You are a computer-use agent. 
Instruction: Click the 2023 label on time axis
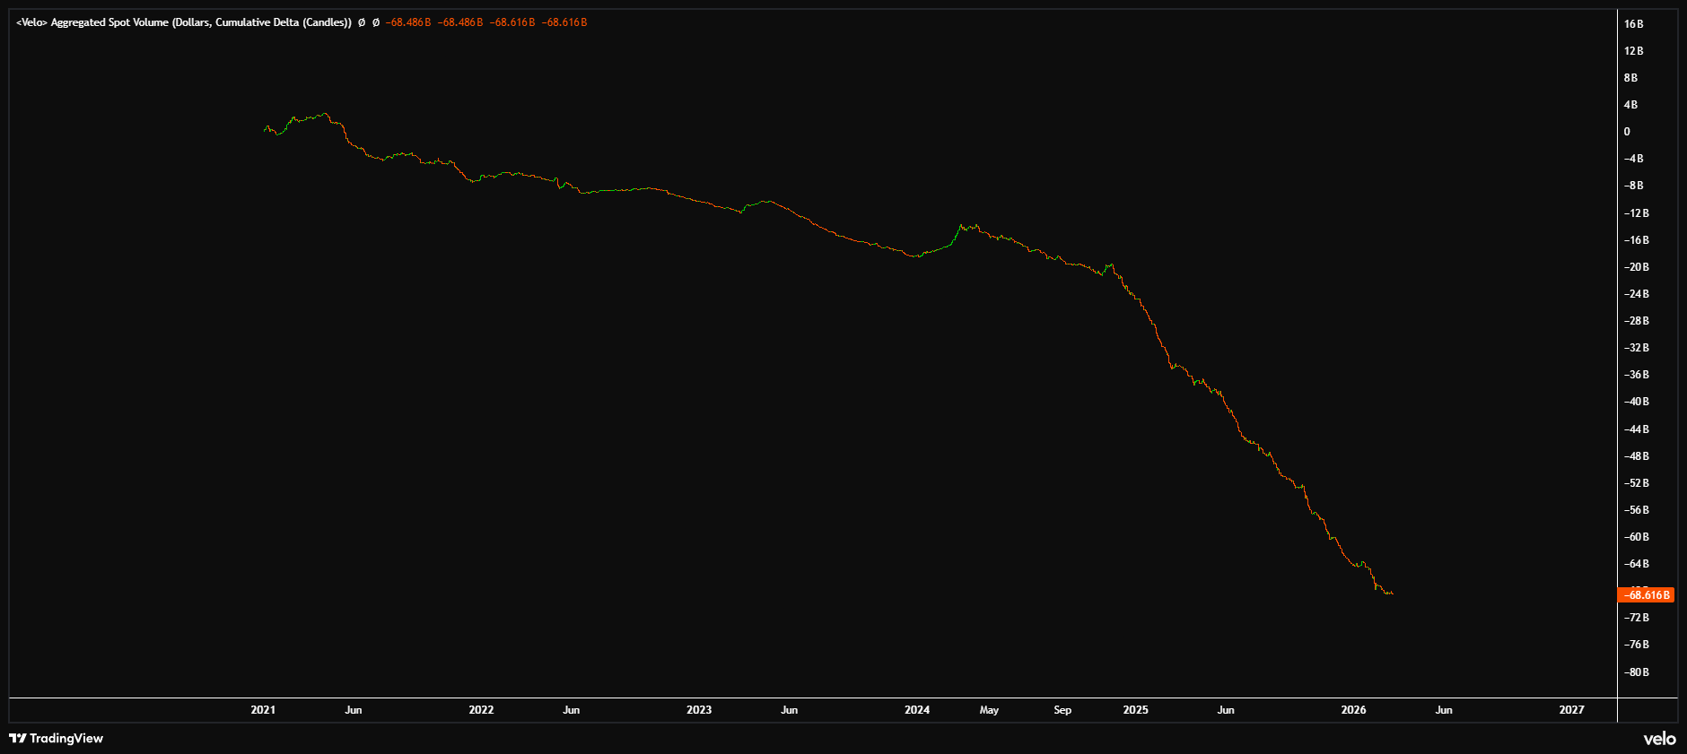pos(699,710)
